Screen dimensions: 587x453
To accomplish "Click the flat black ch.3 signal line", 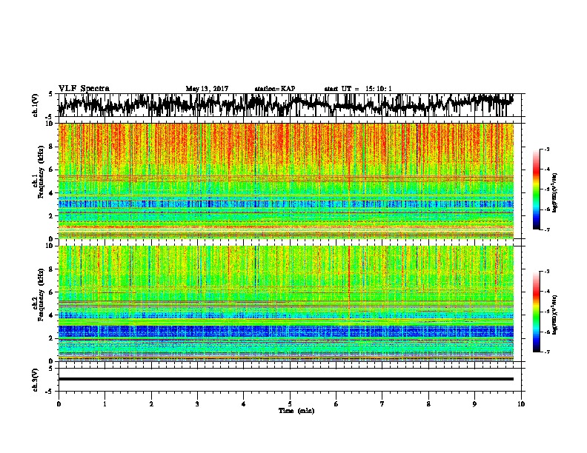I will (286, 379).
